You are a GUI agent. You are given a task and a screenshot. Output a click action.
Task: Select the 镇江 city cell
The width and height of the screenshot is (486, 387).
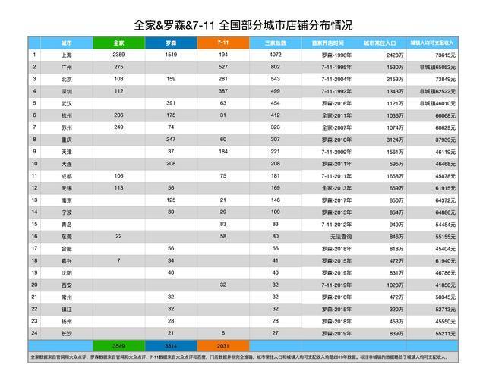click(66, 309)
